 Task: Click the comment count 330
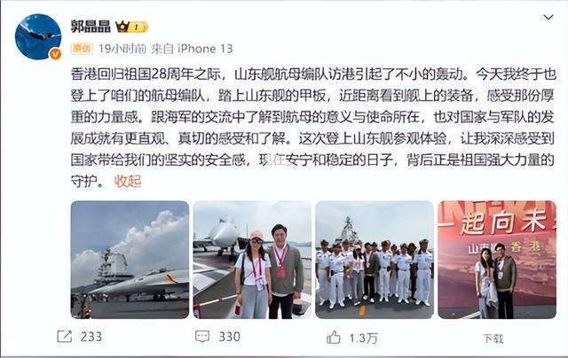pos(229,337)
